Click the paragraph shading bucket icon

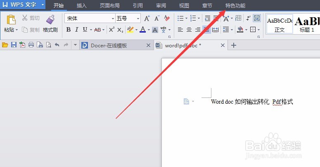click(240, 30)
